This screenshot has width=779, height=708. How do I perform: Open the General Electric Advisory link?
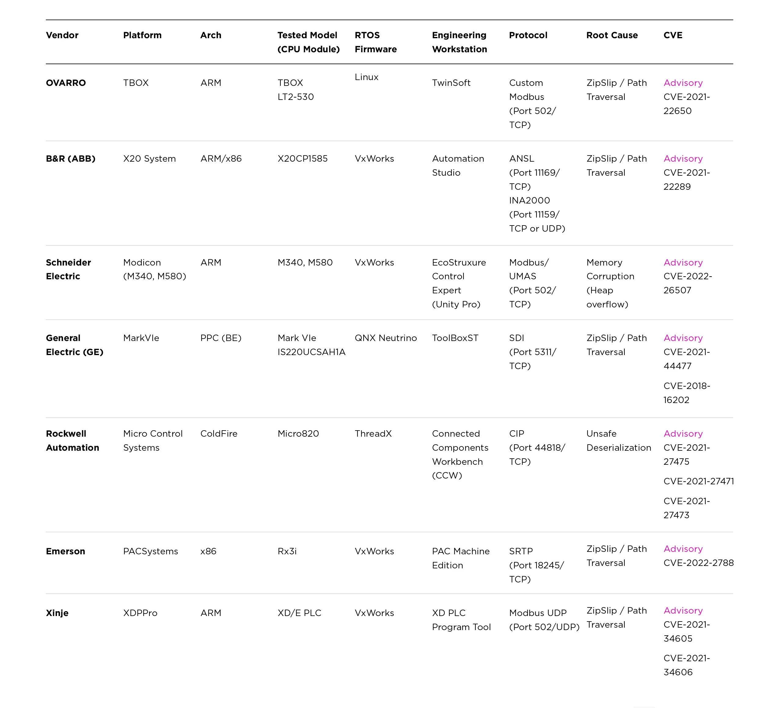pos(683,338)
